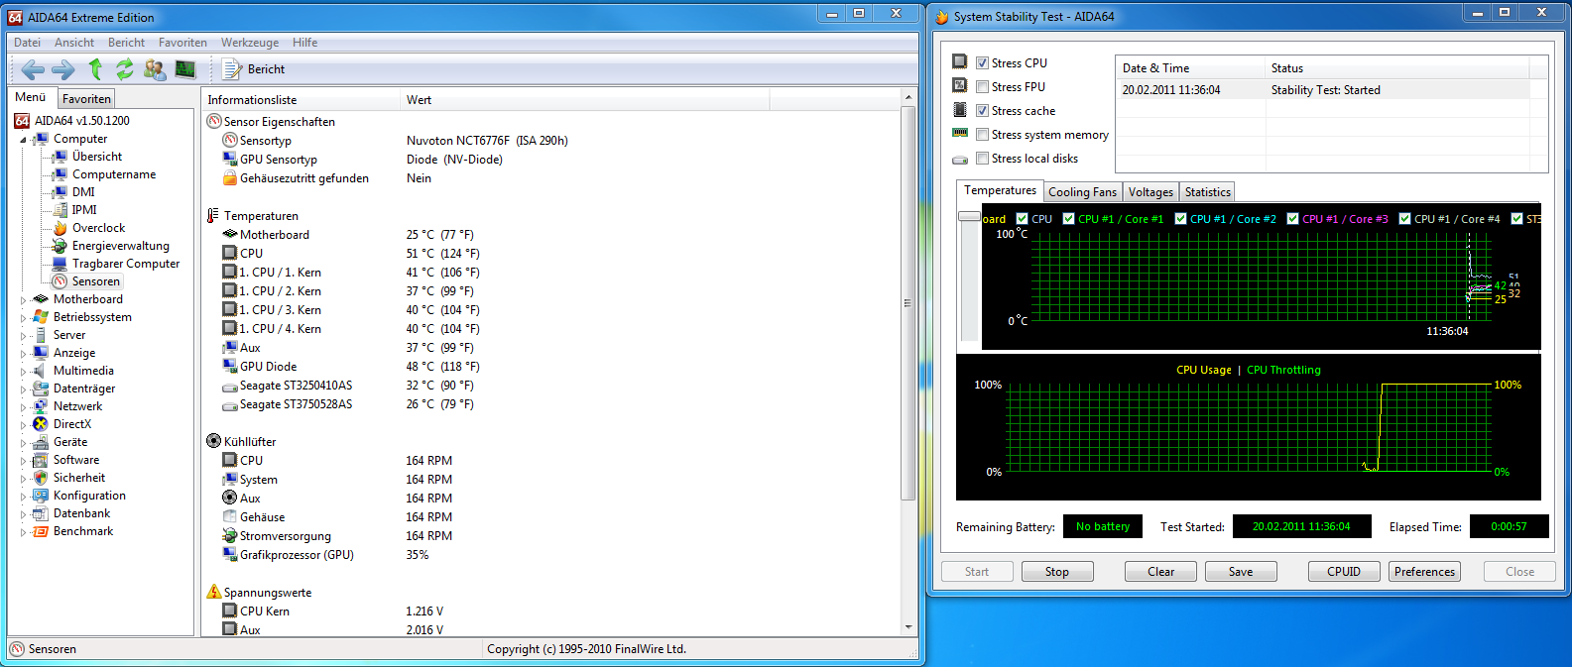Image resolution: width=1572 pixels, height=667 pixels.
Task: Switch to the Cooling Fans tab
Action: (x=1082, y=192)
